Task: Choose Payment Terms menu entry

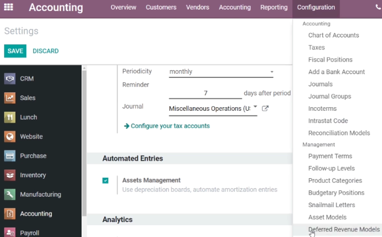Action: (x=330, y=156)
